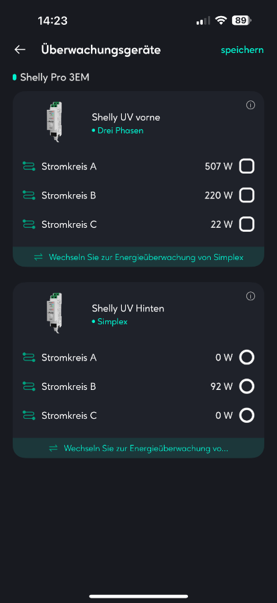
Task: Open info icon for Shelly UV vorne
Action: coord(250,105)
